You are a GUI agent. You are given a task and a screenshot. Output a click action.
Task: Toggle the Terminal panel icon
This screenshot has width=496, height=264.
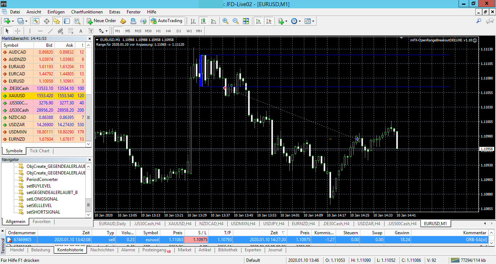pyautogui.click(x=67, y=21)
